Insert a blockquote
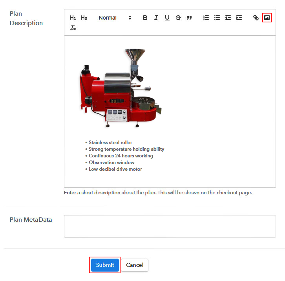 click(x=189, y=18)
